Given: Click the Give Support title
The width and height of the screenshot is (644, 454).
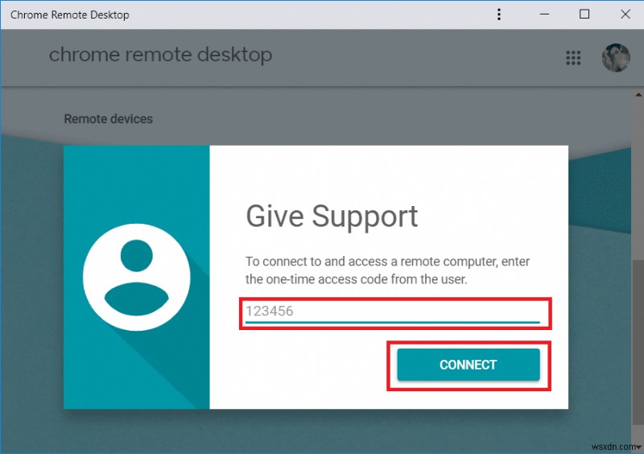Looking at the screenshot, I should coord(332,217).
